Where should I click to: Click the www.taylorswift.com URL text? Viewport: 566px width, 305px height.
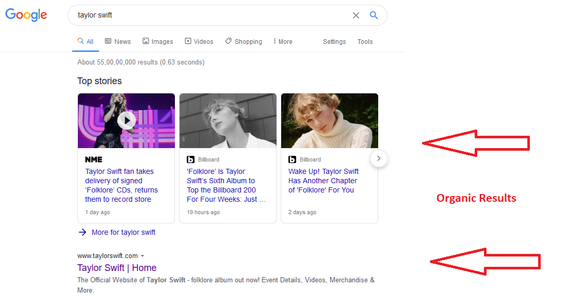[x=107, y=255]
